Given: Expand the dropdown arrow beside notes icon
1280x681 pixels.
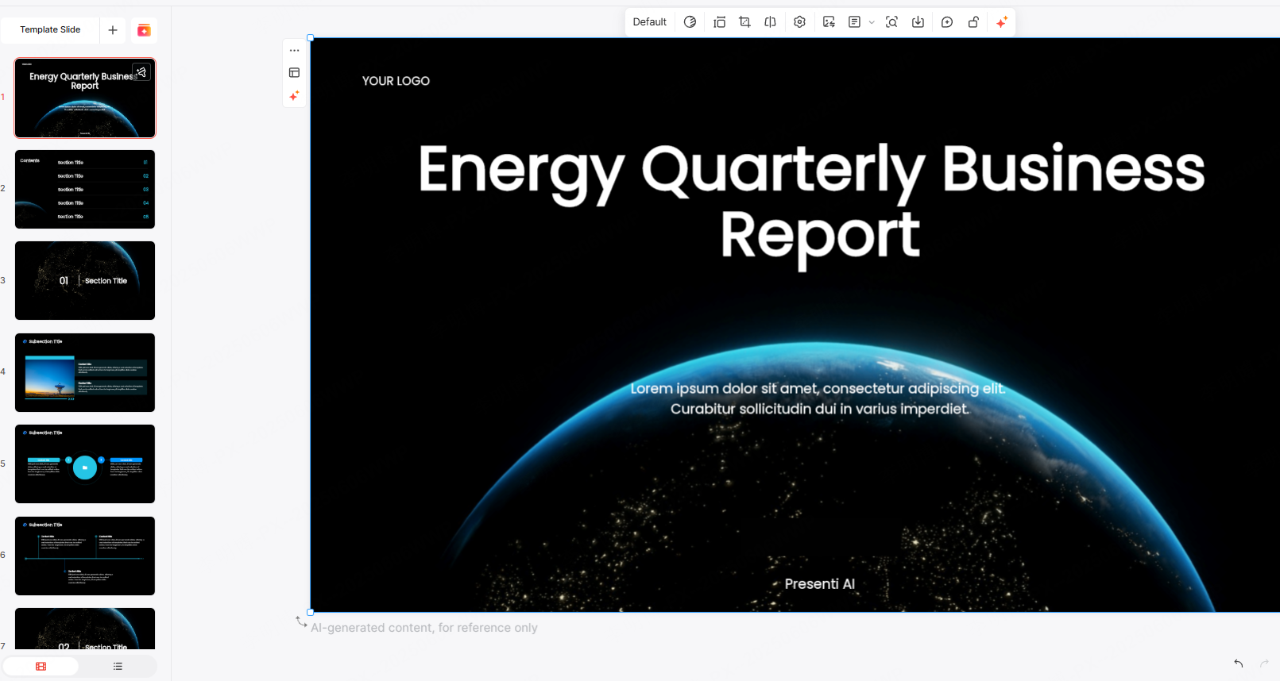Looking at the screenshot, I should [x=872, y=22].
